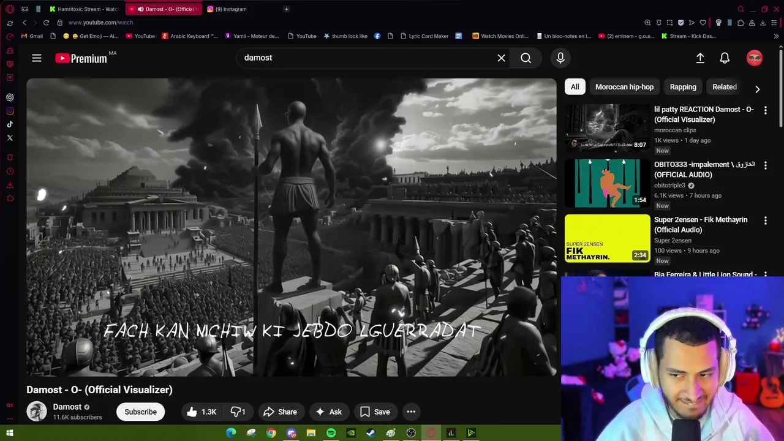Open a new browser tab
Viewport: 784px width, 441px height.
click(286, 9)
